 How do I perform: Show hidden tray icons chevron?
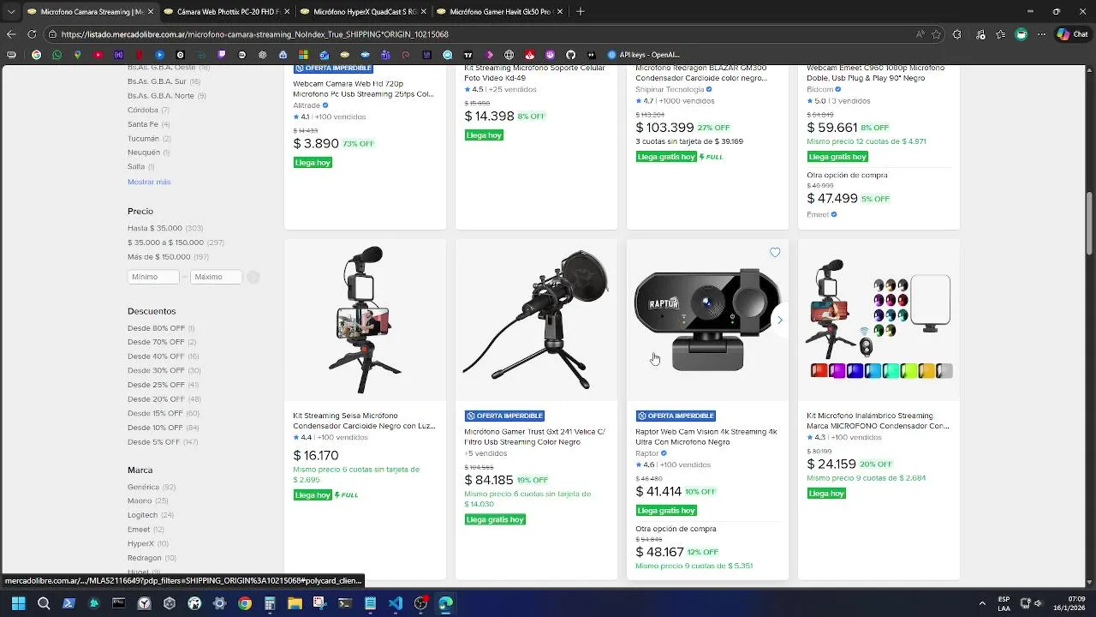pyautogui.click(x=983, y=603)
